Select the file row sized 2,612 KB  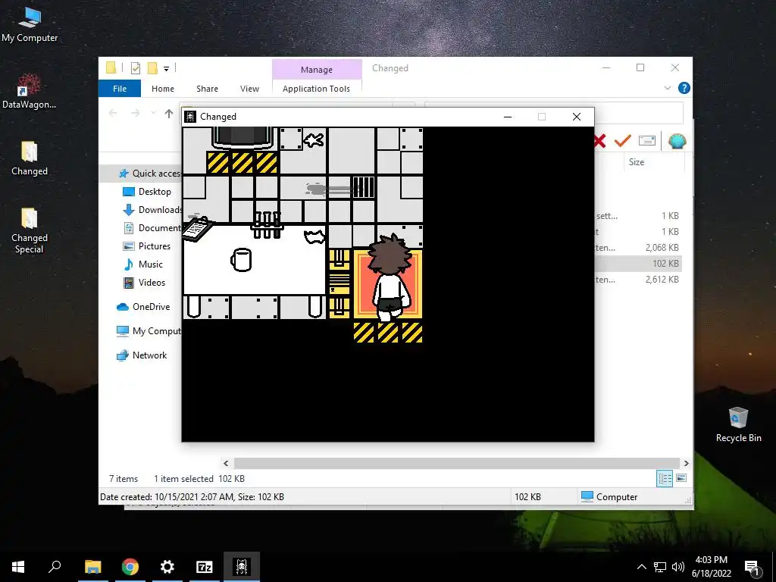coord(637,280)
